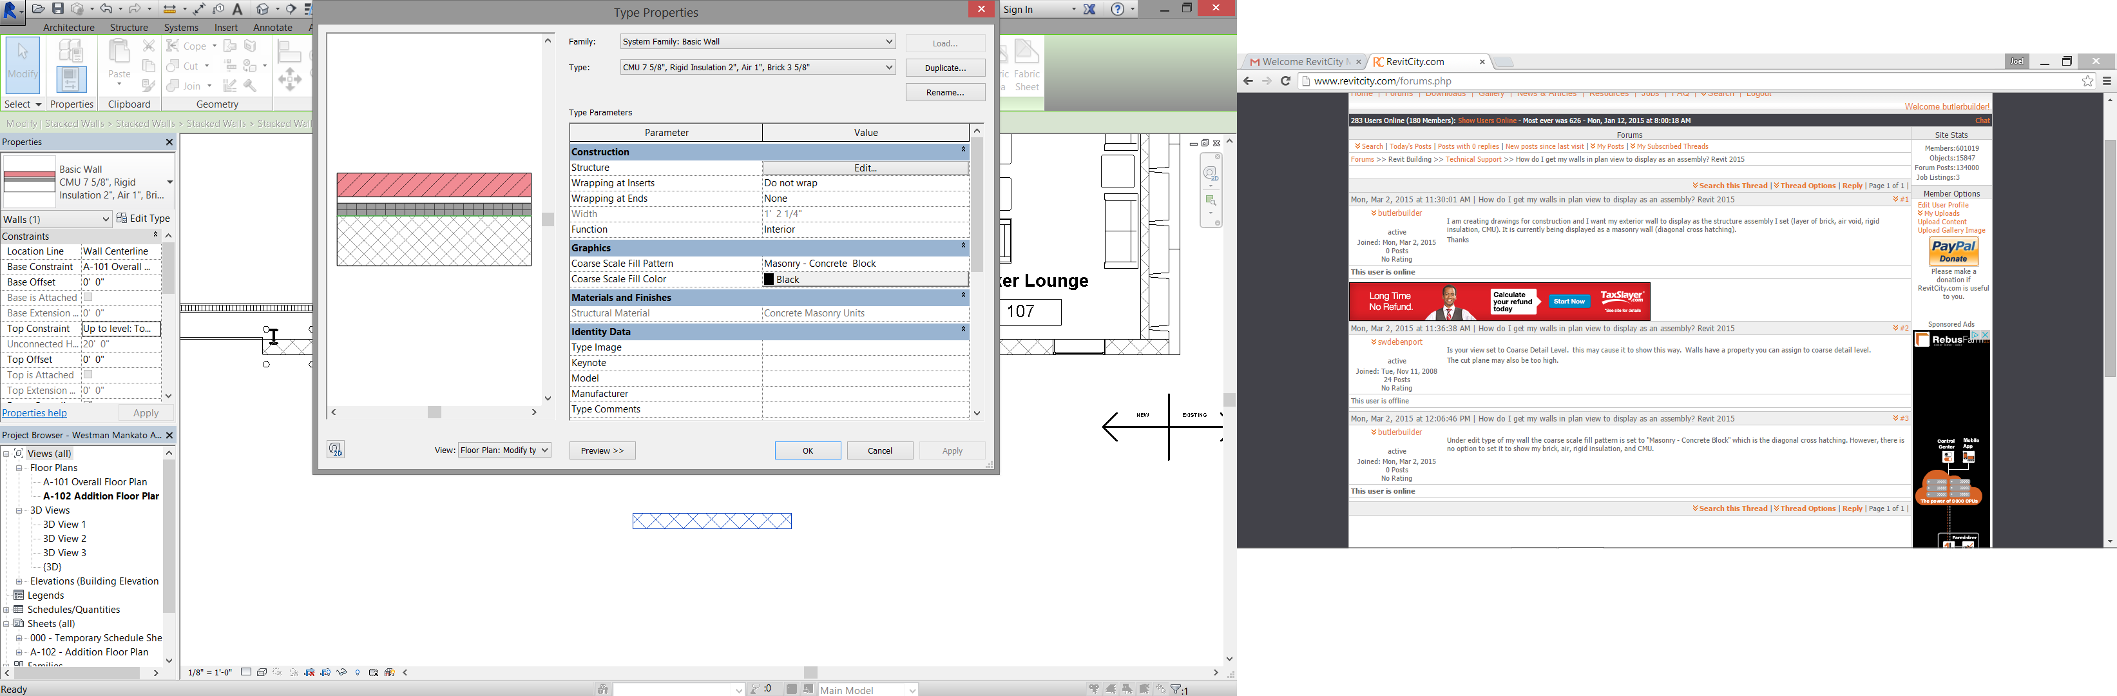Click the Undo arrow icon
Screen dimensions: 2117x696
click(106, 9)
